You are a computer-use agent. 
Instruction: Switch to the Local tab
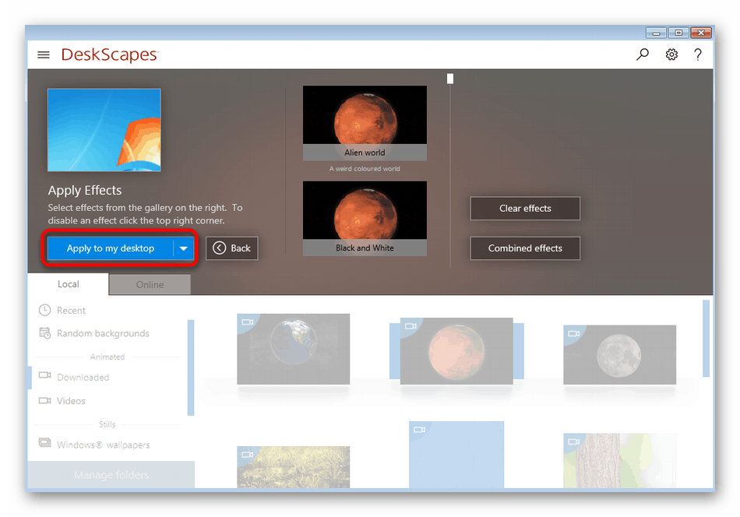click(68, 284)
